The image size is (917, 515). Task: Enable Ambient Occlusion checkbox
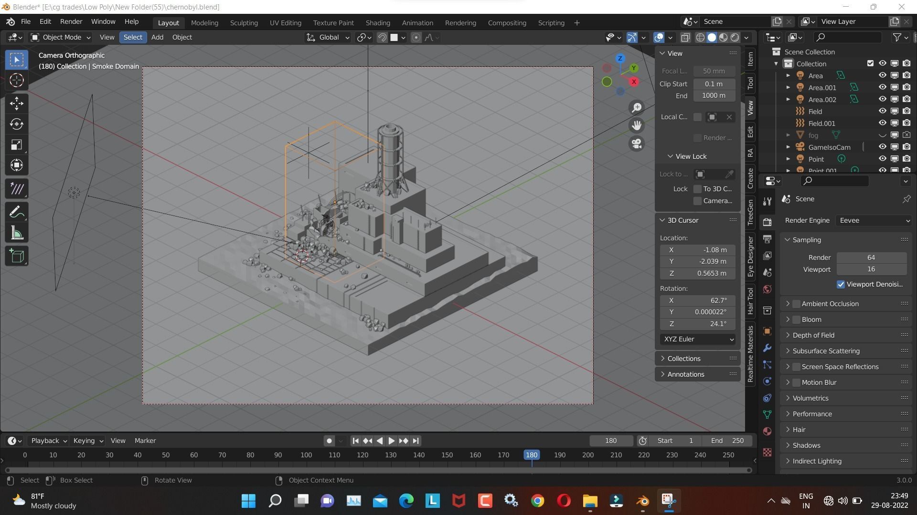[796, 304]
